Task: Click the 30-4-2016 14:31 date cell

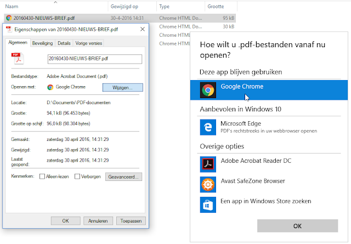Action: [x=127, y=18]
